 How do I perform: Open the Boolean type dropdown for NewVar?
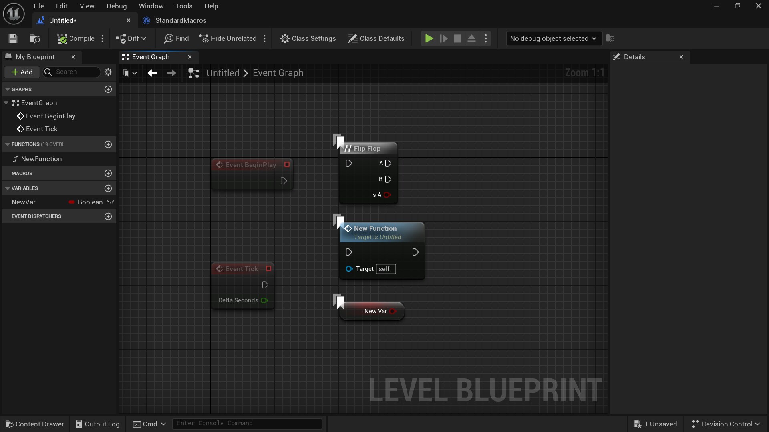coord(87,202)
